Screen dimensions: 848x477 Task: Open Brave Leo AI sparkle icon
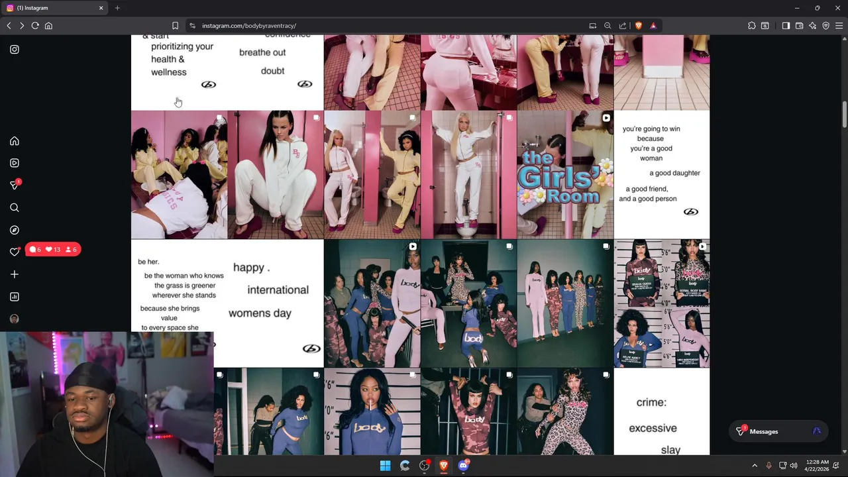coord(812,26)
